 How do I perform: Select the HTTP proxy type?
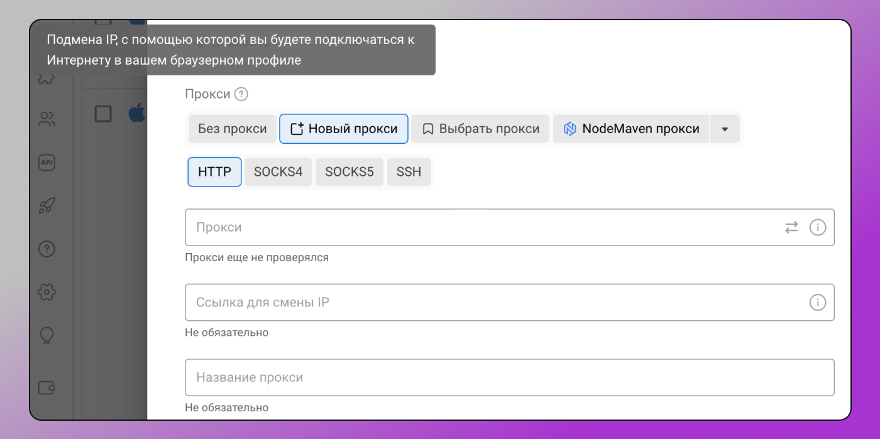[214, 172]
